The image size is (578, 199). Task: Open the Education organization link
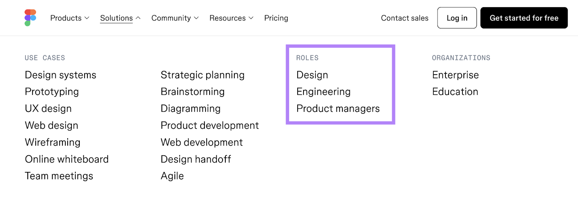455,92
